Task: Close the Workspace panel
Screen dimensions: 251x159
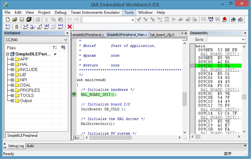Action: coord(67,33)
